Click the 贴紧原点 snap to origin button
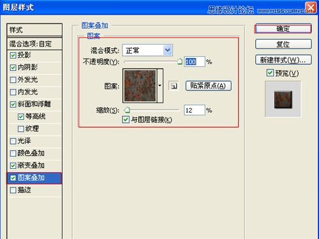The width and height of the screenshot is (319, 239). coord(209,86)
